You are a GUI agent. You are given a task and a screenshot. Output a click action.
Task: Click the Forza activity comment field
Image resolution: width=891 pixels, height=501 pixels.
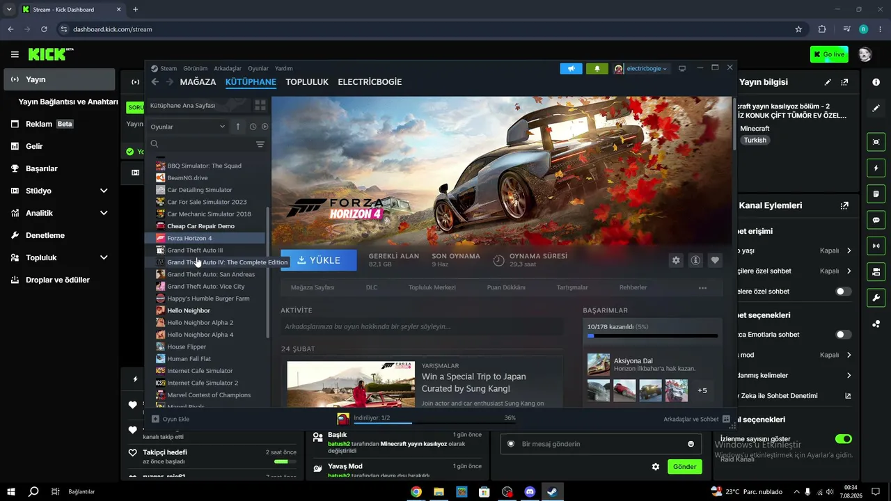421,326
